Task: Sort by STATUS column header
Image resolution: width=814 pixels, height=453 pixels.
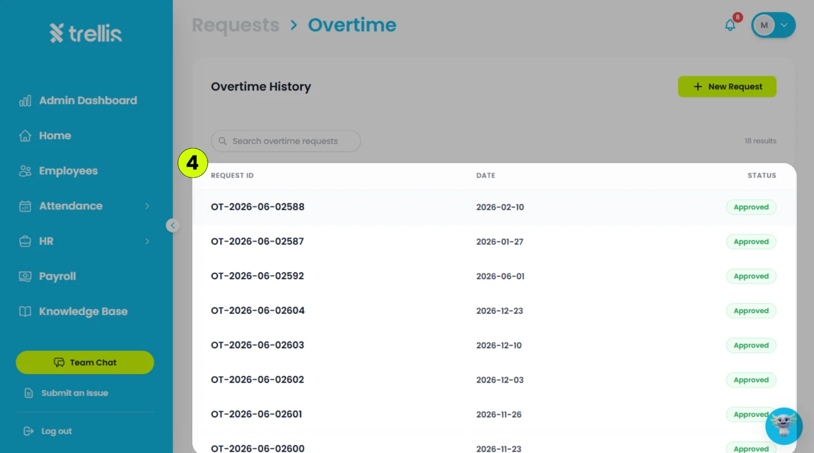Action: click(x=762, y=175)
